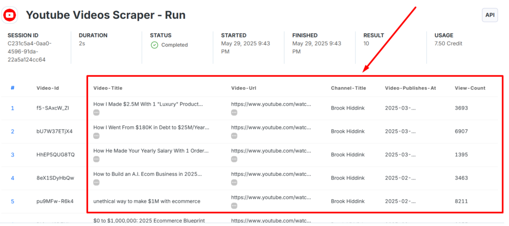Click title "How I Went From $180K in Debt"
The width and height of the screenshot is (509, 226).
151,127
